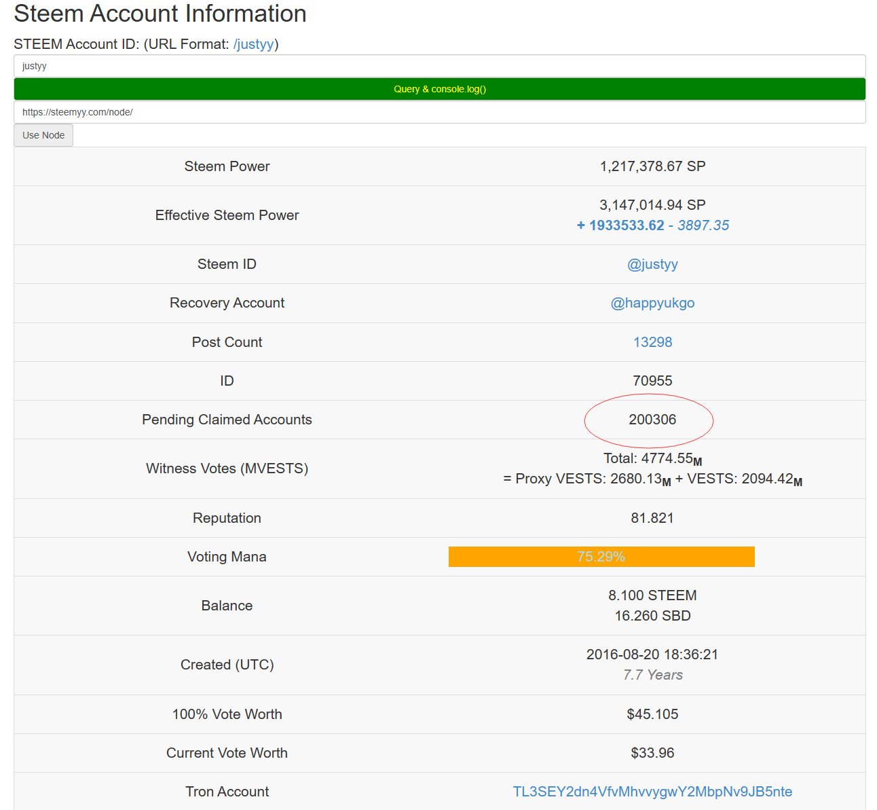The width and height of the screenshot is (877, 810).
Task: Open the @justyy Steem ID link
Action: pyautogui.click(x=652, y=264)
